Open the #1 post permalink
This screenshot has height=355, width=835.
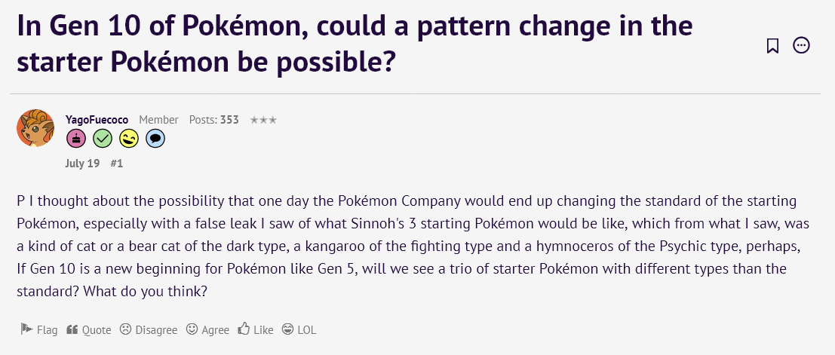tap(117, 164)
